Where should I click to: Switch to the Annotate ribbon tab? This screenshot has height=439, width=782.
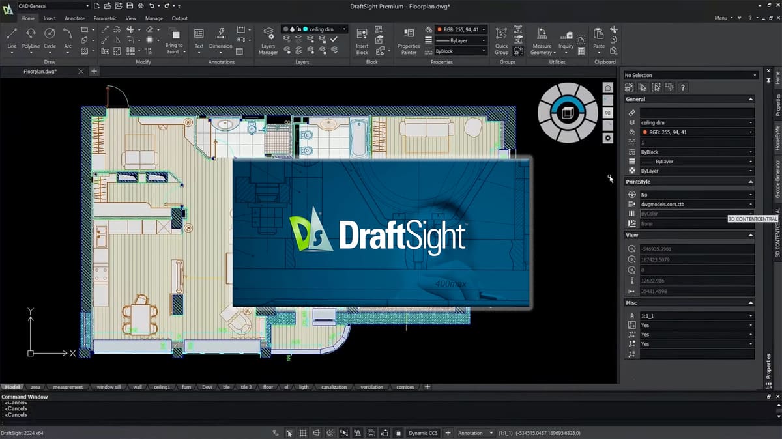(74, 18)
